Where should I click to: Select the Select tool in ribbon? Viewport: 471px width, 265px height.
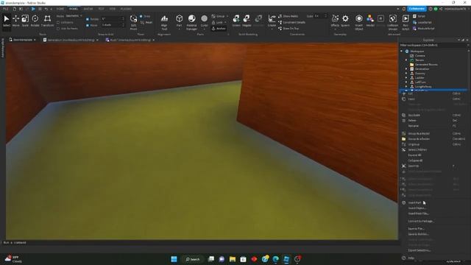(x=7, y=21)
